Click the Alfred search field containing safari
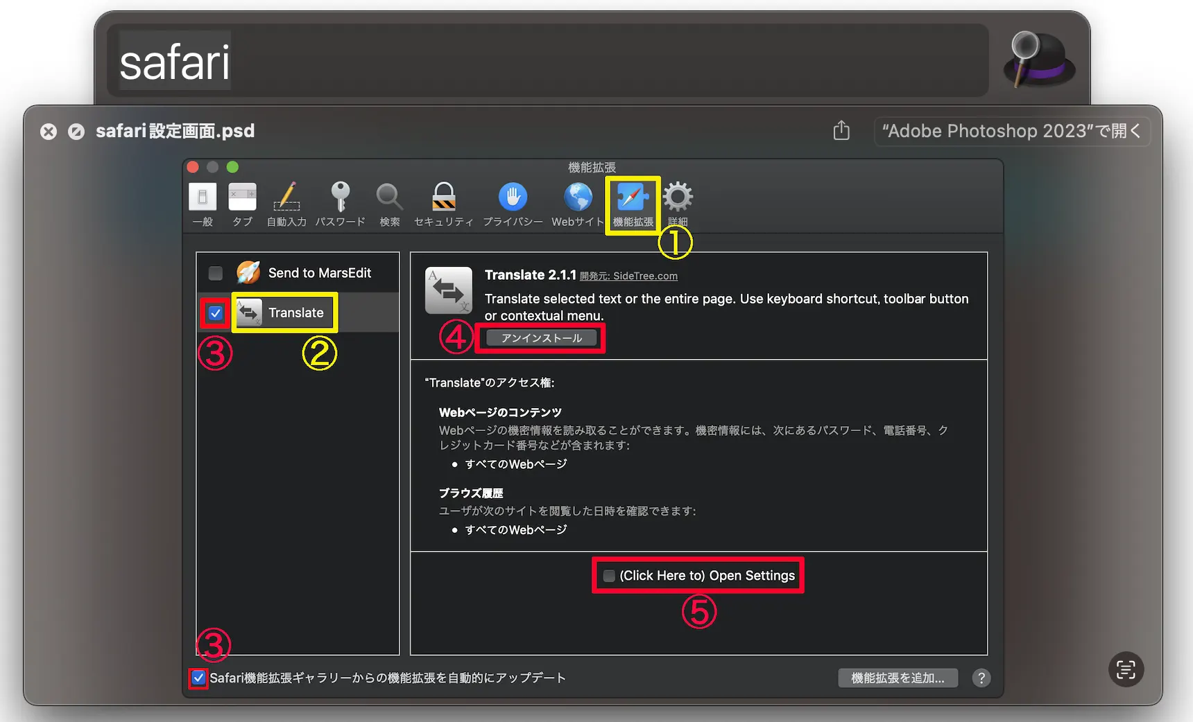The image size is (1193, 722). coord(548,60)
